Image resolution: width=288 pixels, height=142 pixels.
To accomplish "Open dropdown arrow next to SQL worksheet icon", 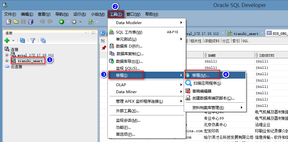I will click(97, 22).
